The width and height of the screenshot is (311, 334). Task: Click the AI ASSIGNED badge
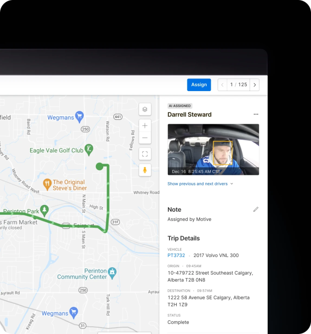180,106
